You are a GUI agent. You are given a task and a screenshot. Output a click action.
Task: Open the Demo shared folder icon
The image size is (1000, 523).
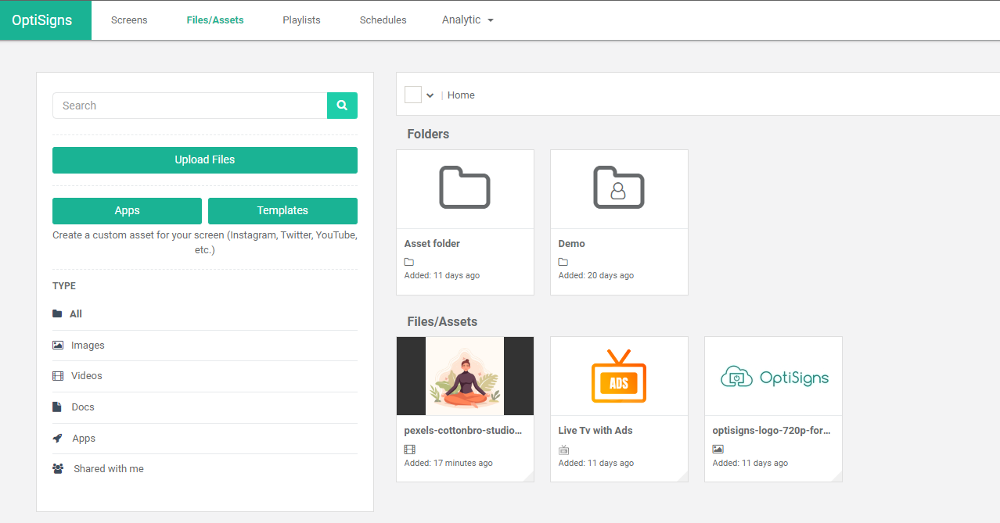point(618,188)
